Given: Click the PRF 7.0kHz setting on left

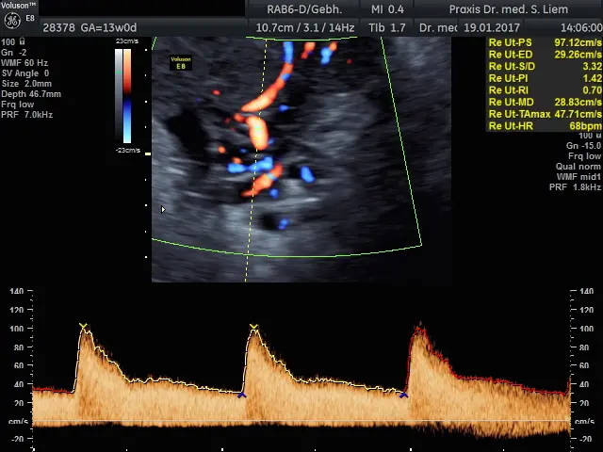Looking at the screenshot, I should pos(27,115).
